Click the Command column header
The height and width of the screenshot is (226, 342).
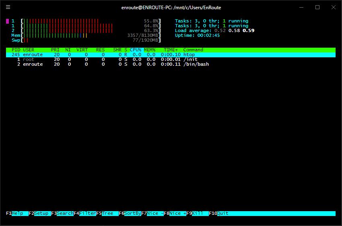[x=193, y=50]
